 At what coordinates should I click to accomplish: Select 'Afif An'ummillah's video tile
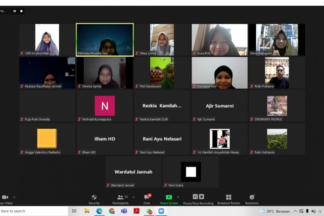pos(47,40)
